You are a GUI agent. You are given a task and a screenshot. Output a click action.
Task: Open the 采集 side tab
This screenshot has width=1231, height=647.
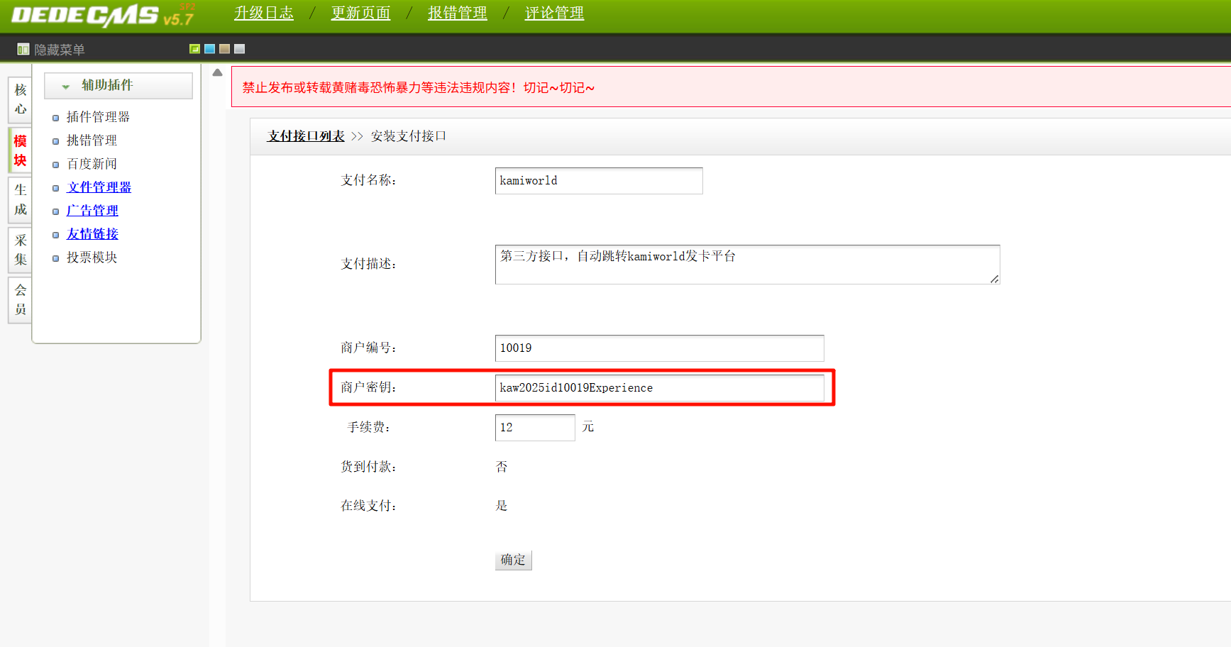(x=20, y=250)
